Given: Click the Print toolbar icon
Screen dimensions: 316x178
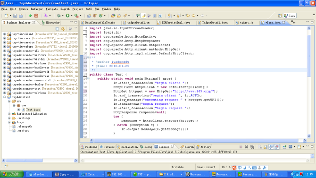Looking at the screenshot, I should [21, 16].
